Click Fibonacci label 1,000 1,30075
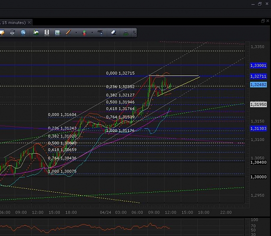Screen dimensions: 271x236 click(62, 171)
